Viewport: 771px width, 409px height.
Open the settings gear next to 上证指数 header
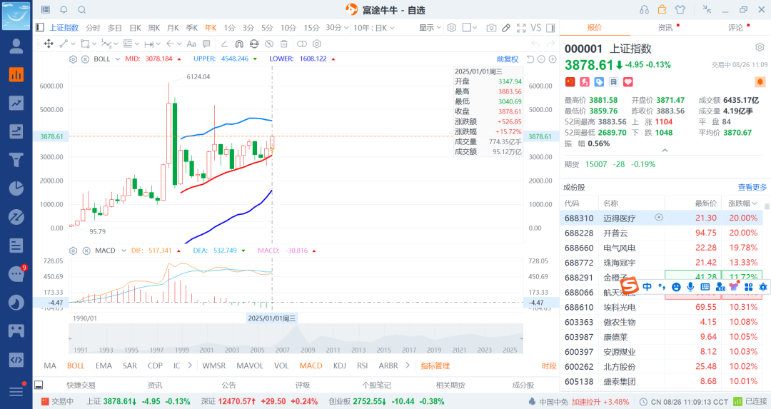point(760,47)
